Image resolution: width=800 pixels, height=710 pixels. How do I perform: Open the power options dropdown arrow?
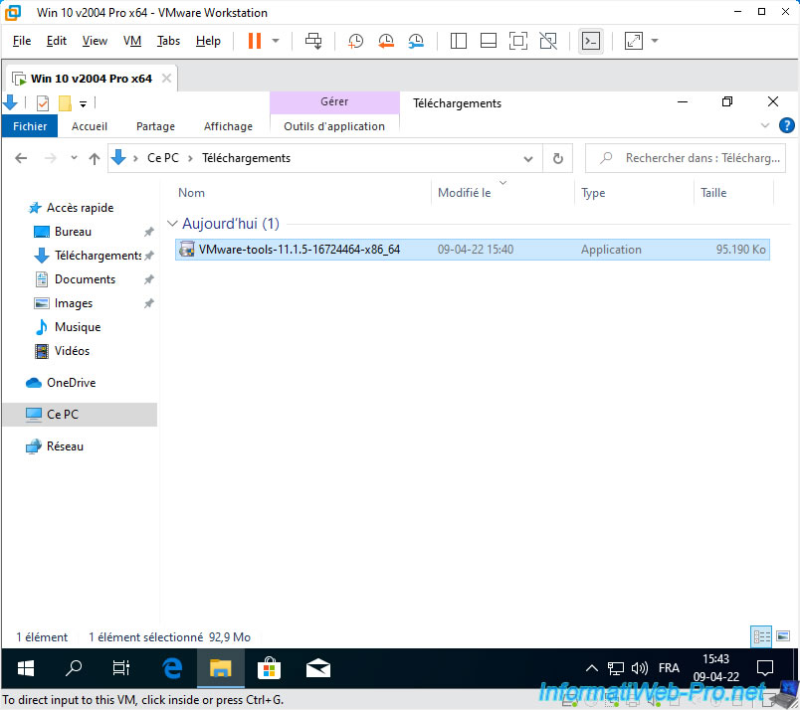(x=276, y=41)
